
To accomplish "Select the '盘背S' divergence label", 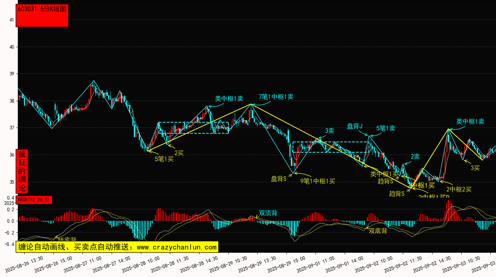I will click(279, 179).
